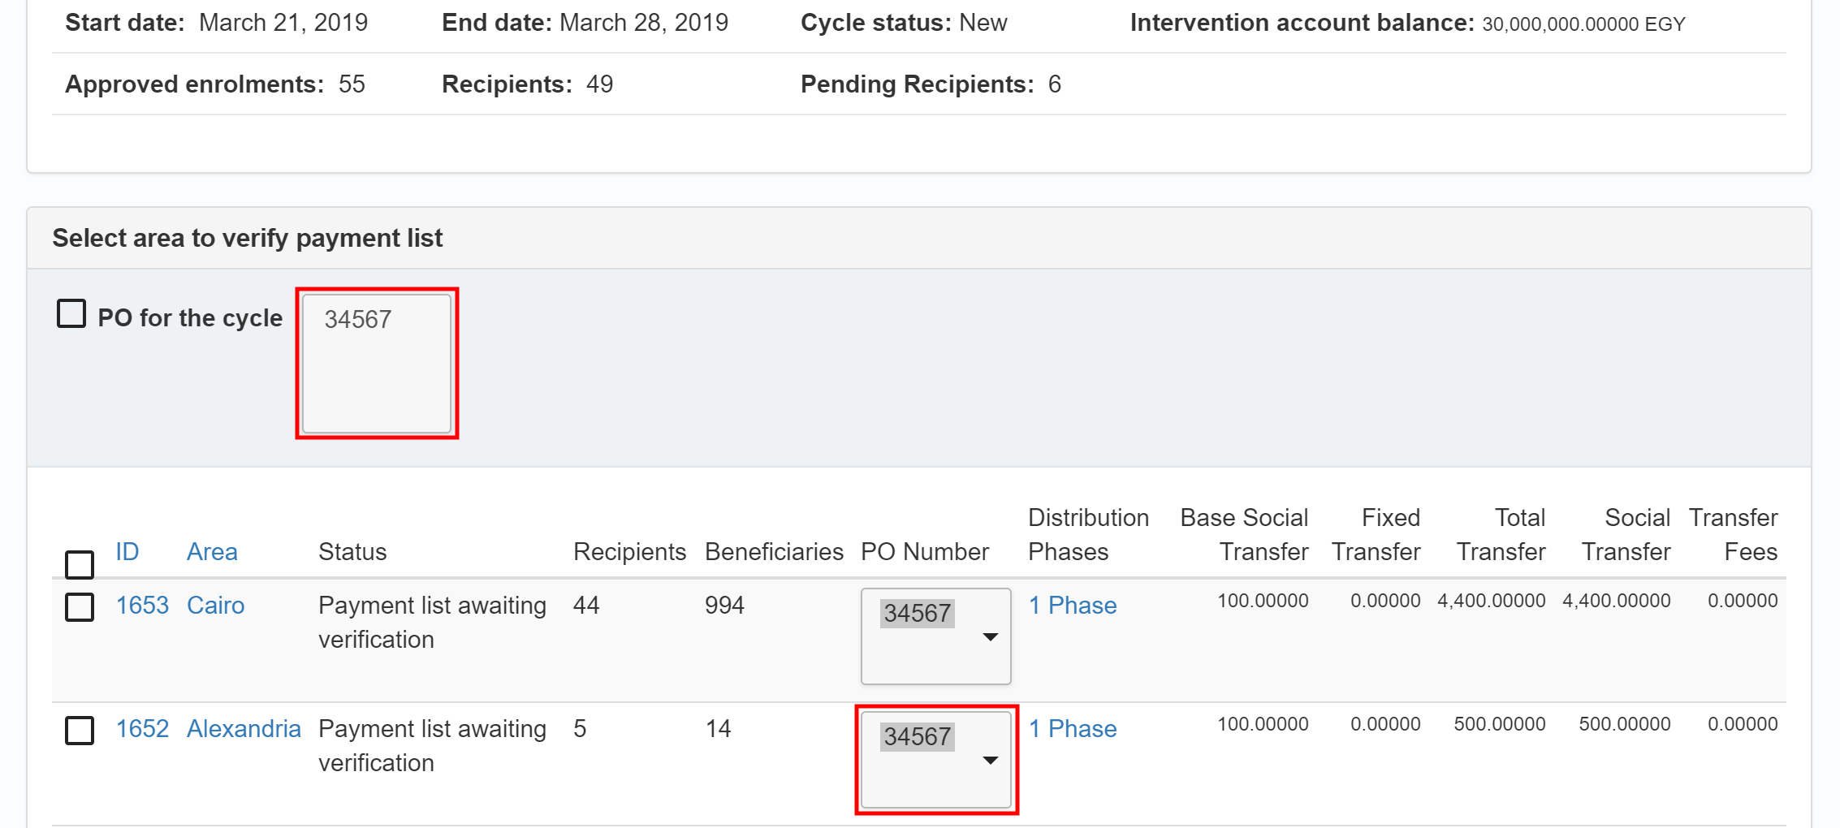Image resolution: width=1840 pixels, height=828 pixels.
Task: Open payment list ID 1653
Action: pyautogui.click(x=142, y=606)
